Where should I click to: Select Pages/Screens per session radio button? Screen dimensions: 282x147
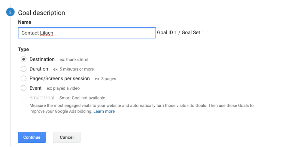pyautogui.click(x=23, y=78)
